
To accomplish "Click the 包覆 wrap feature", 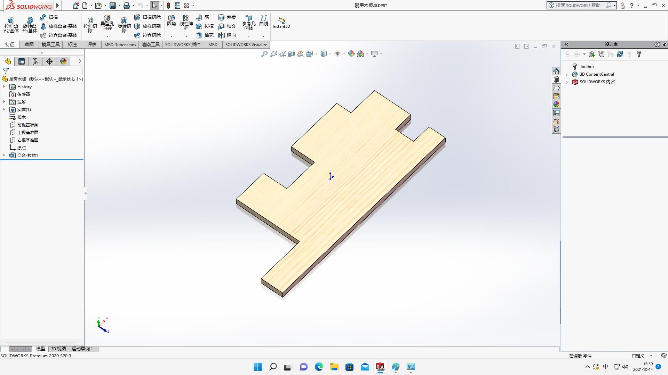I will pos(227,17).
